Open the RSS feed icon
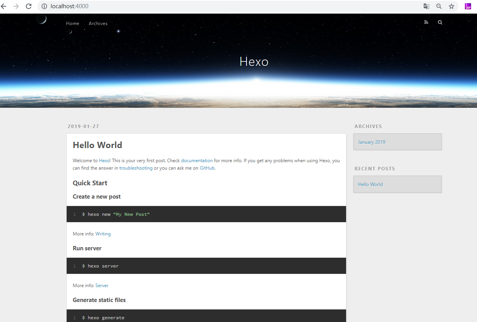The height and width of the screenshot is (322, 477). coord(426,22)
